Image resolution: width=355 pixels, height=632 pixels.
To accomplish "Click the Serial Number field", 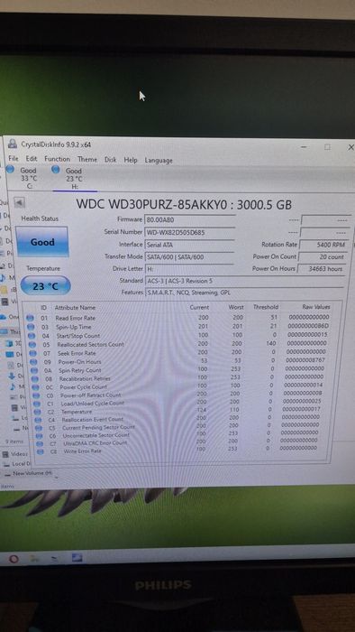I will (189, 233).
